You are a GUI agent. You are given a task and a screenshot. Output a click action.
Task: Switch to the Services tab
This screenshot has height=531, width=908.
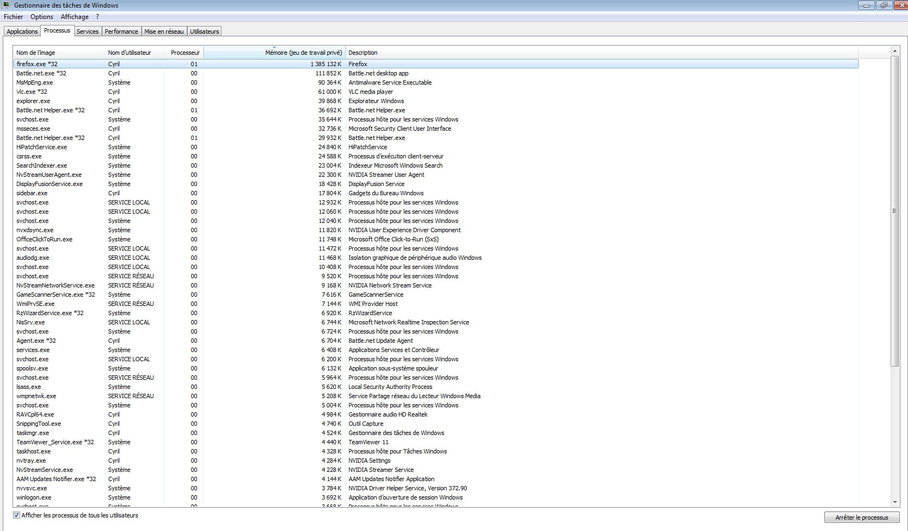pos(87,31)
